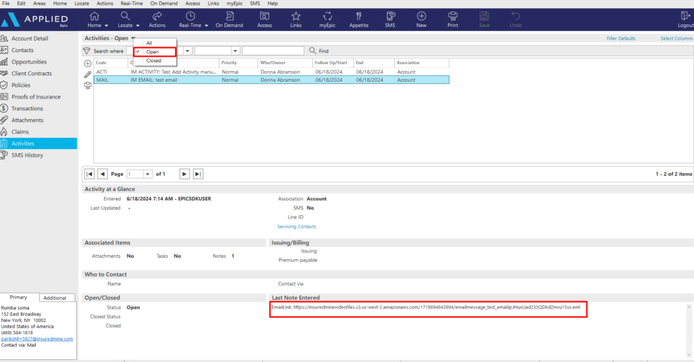Click the Last Note Entered scrollbar down arrow
The image size is (694, 362).
689,355
